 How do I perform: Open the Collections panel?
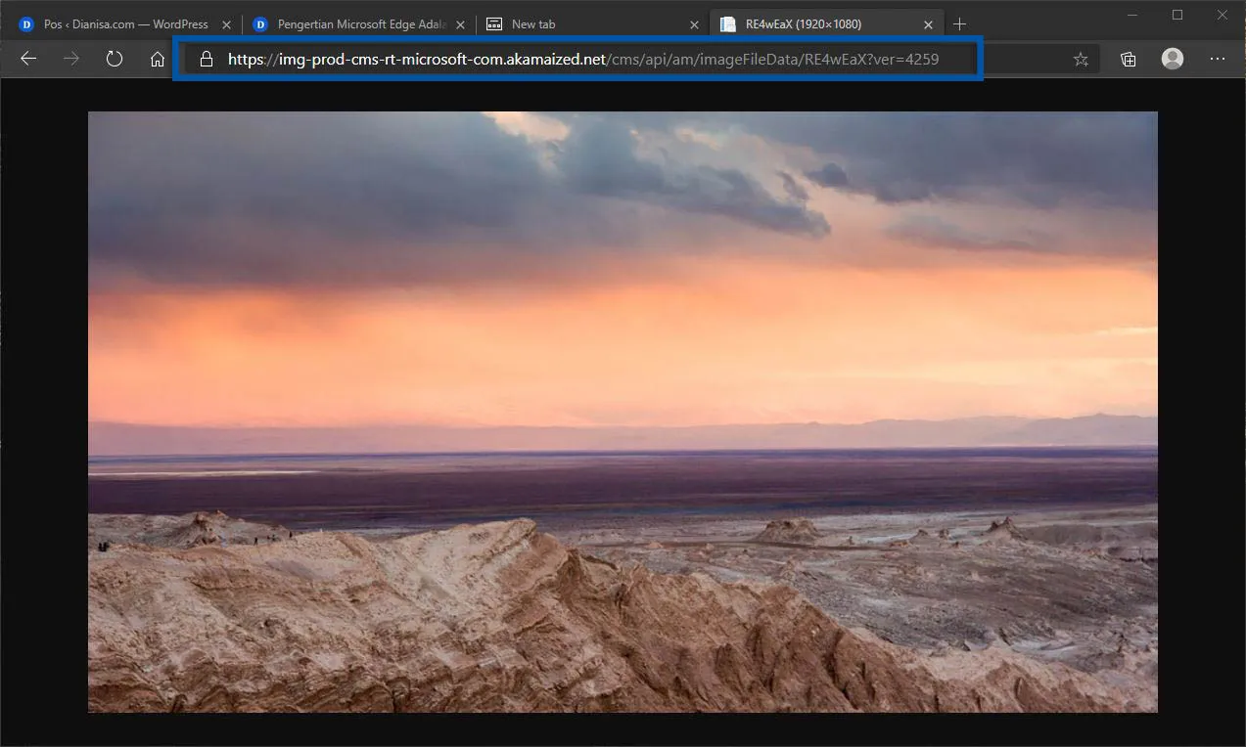pos(1128,59)
